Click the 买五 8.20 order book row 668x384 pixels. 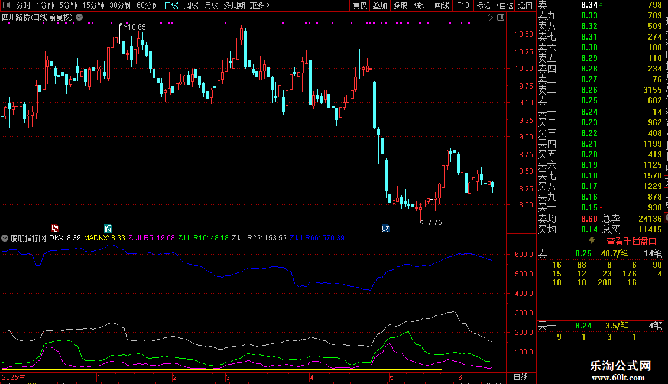pos(600,154)
